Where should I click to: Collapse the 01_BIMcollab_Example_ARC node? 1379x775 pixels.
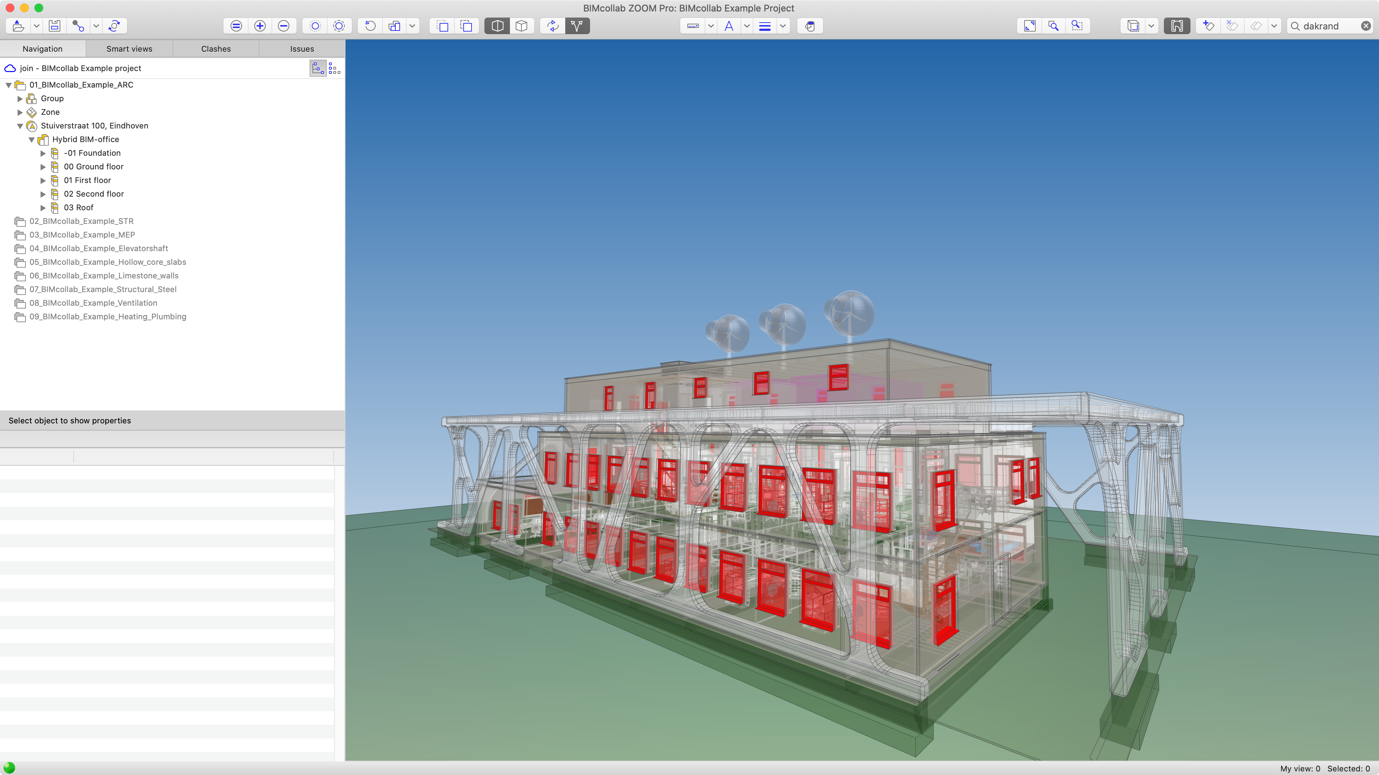(x=9, y=85)
